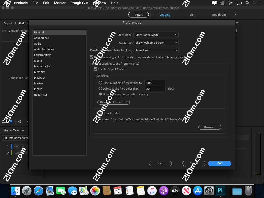
Task: Open Mail app with bird stamp icon
Action: pyautogui.click(x=49, y=191)
